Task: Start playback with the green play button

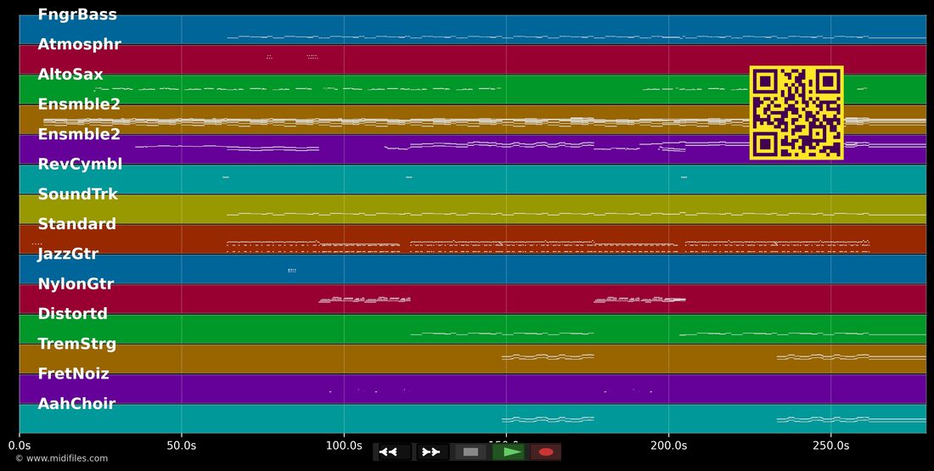Action: tap(508, 452)
